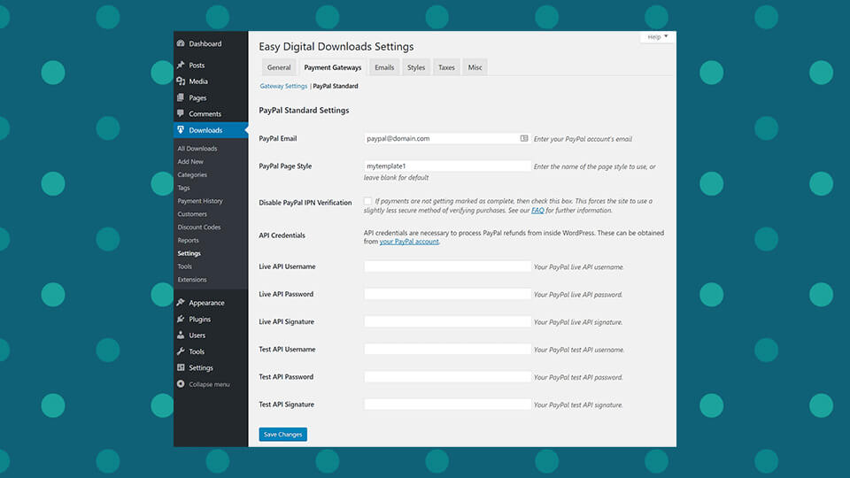This screenshot has width=850, height=478.
Task: Open the FAQ link
Action: pyautogui.click(x=537, y=211)
